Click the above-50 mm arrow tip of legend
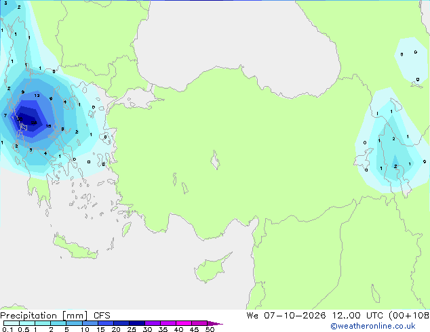The height and width of the screenshot is (332, 430). point(215,323)
